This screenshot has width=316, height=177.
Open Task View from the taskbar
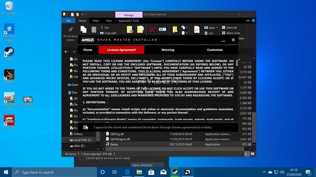tap(115, 172)
